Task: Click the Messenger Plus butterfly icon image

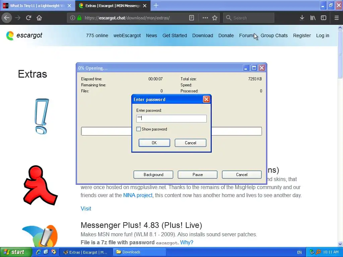Action: click(40, 236)
